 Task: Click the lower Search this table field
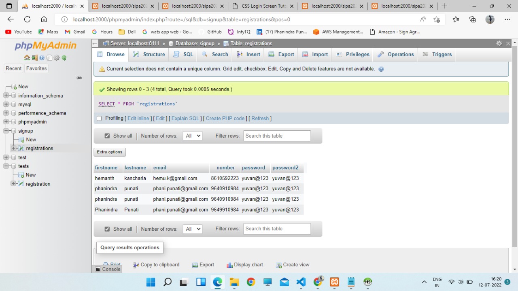pyautogui.click(x=277, y=229)
